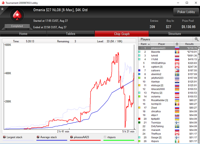Viewport: 200px width, 144px height.
Task: Click the yellow marker beside Zbad
Action: coord(139,108)
